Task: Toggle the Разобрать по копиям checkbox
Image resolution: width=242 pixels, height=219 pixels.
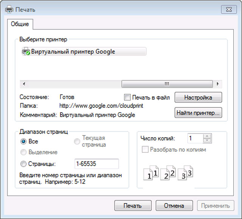Action: 145,149
